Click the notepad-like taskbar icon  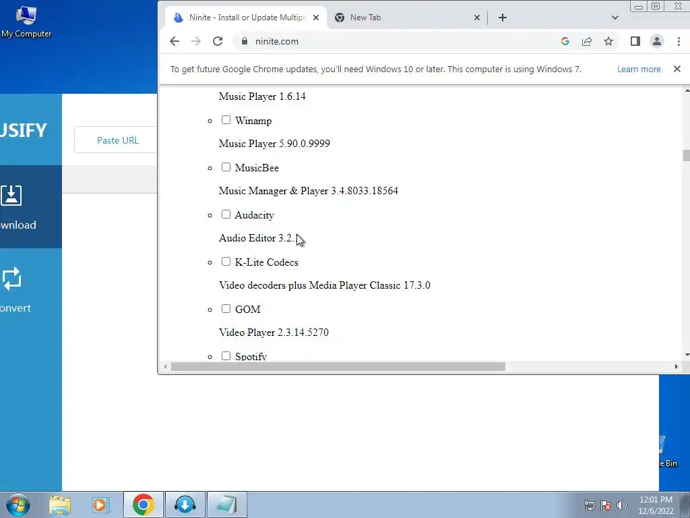click(226, 505)
